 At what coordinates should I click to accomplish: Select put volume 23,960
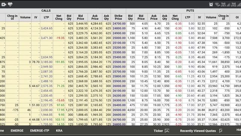click(213, 86)
